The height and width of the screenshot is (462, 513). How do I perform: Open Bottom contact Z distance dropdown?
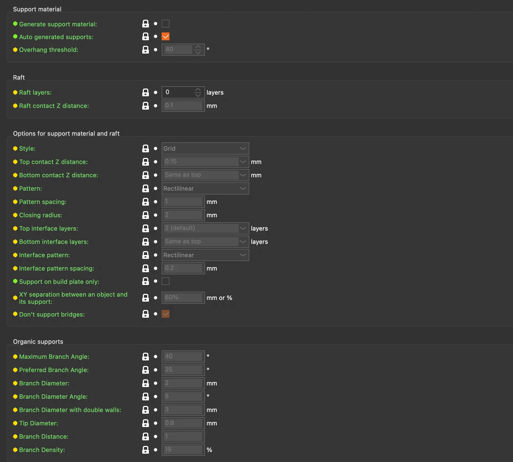click(x=205, y=175)
